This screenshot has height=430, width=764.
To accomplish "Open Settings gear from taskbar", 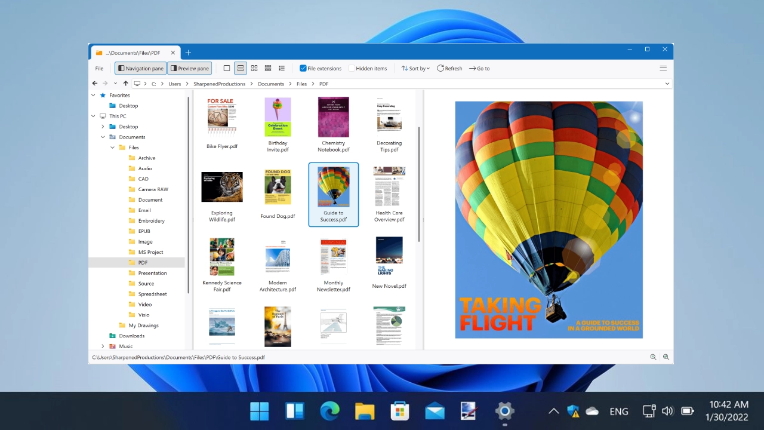I will click(505, 411).
